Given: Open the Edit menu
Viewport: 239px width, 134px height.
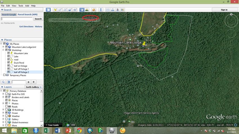Looking at the screenshot, I should pos(8,6).
